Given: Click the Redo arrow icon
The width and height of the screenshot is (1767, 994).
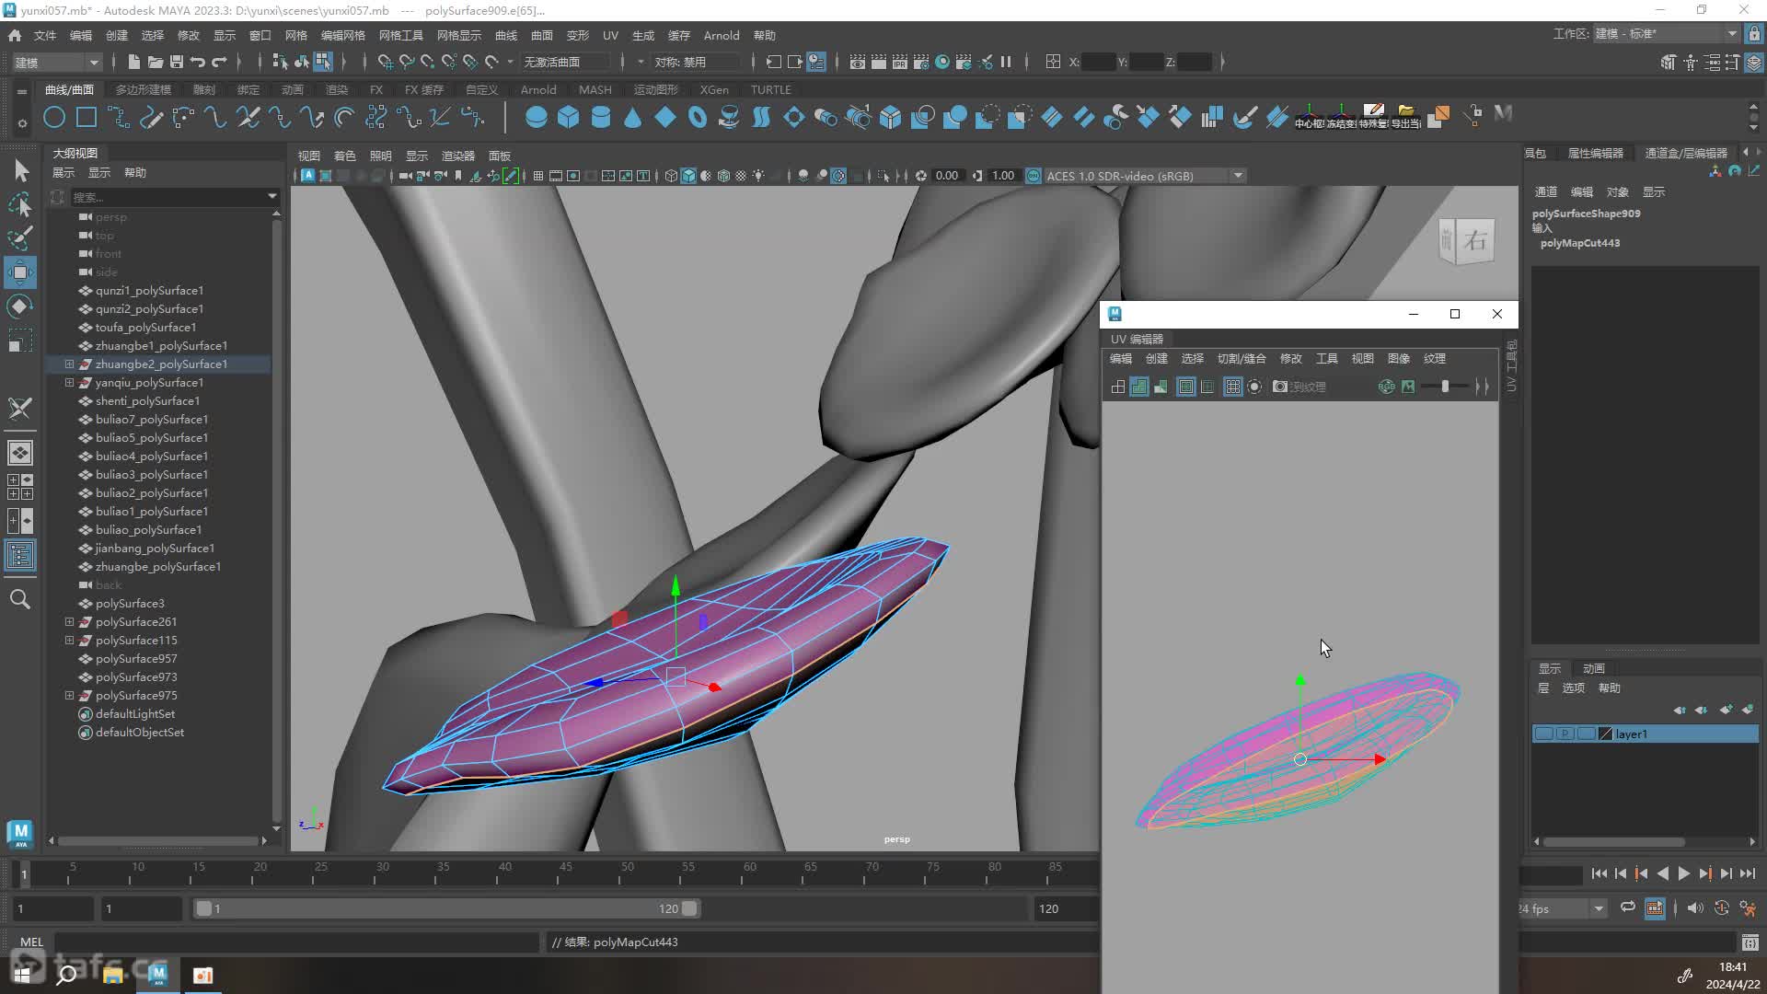Looking at the screenshot, I should pos(219,62).
